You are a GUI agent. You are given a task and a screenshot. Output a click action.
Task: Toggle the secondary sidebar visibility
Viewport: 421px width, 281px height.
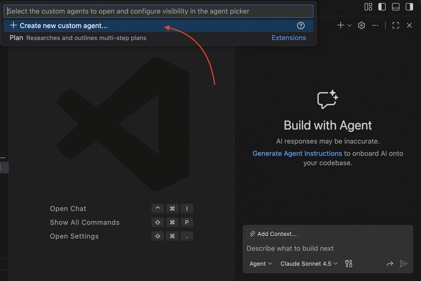409,7
